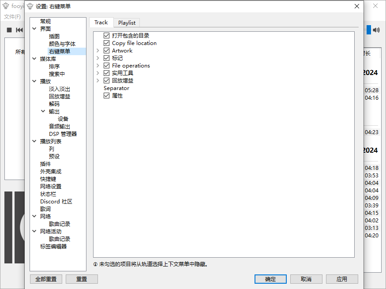Toggle File operations checkbox
Image resolution: width=386 pixels, height=289 pixels.
coord(107,65)
